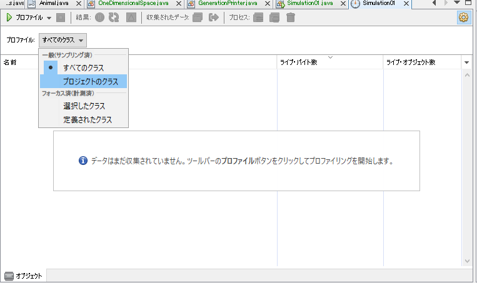Close the GenerationPrinter.java tab
This screenshot has width=477, height=283.
[x=268, y=4]
